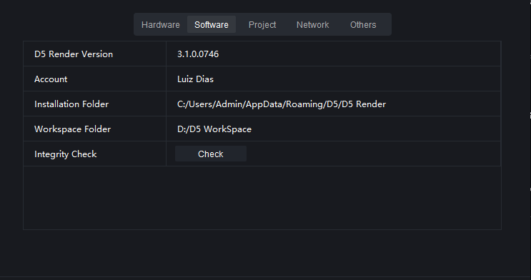This screenshot has width=531, height=280.
Task: Select the version number 3.1.0.0746
Action: click(x=198, y=54)
